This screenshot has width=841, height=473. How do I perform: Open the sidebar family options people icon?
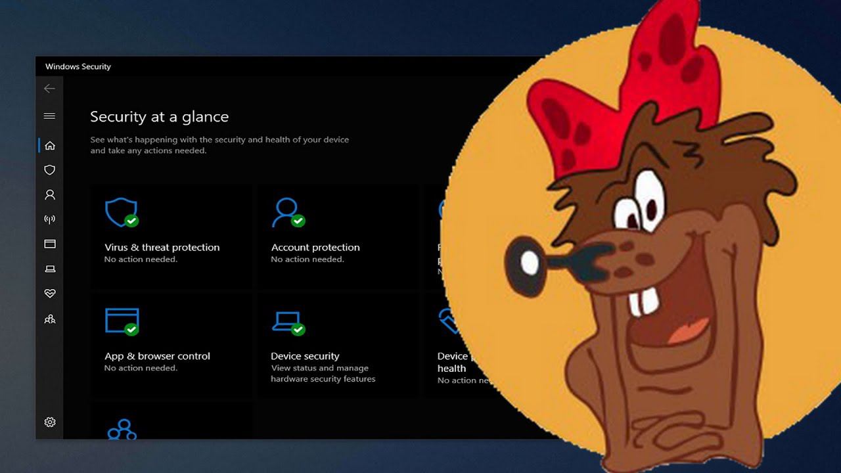50,319
